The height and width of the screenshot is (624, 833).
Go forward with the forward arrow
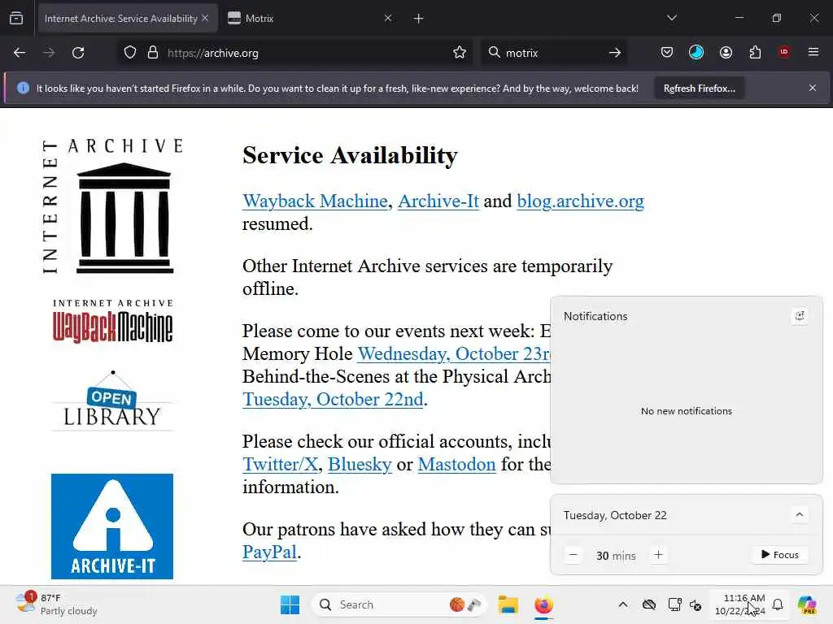click(x=49, y=53)
